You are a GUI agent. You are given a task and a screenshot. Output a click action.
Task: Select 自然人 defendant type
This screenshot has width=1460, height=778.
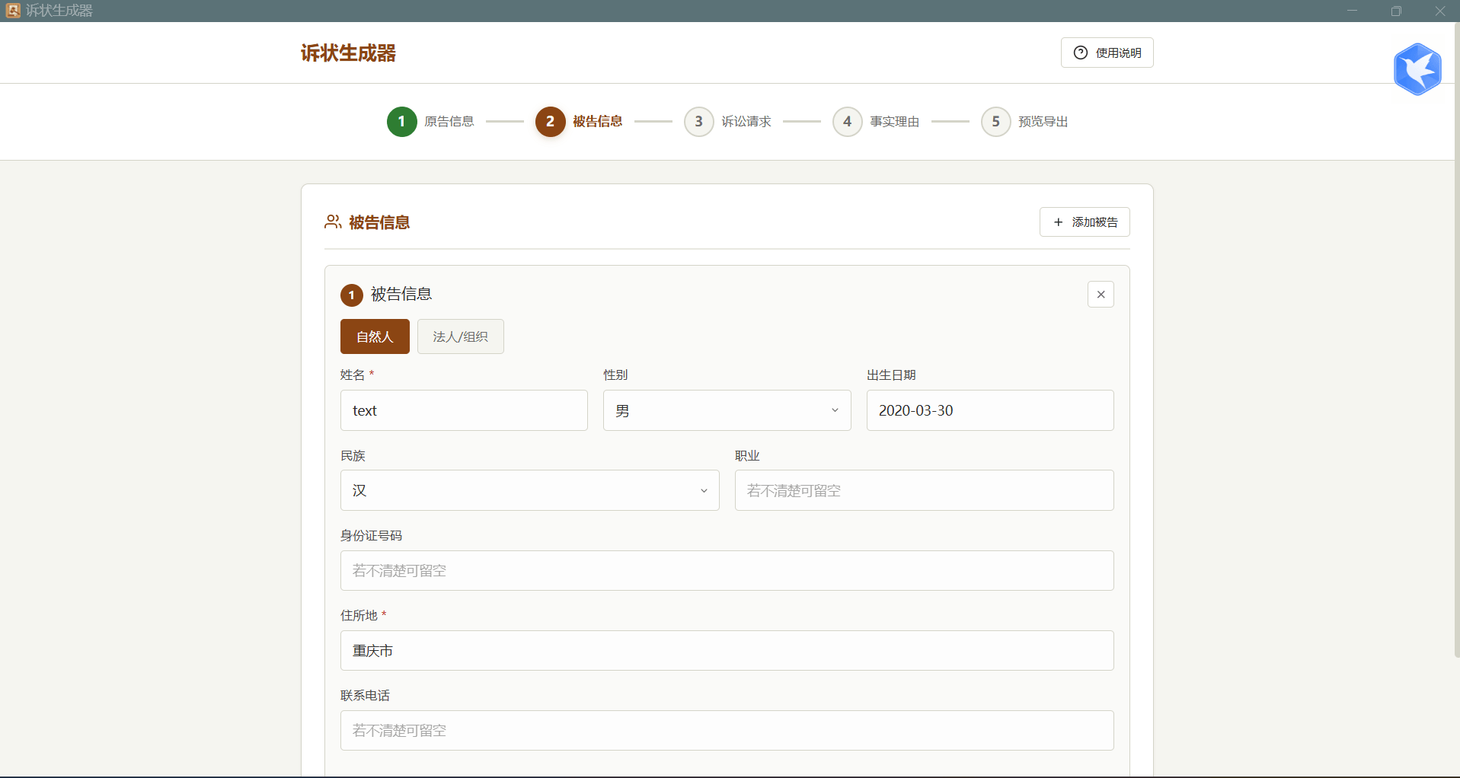click(375, 336)
